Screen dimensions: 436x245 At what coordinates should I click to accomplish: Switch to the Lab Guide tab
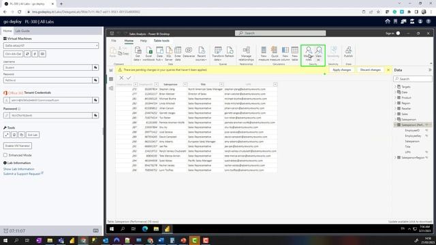click(22, 31)
